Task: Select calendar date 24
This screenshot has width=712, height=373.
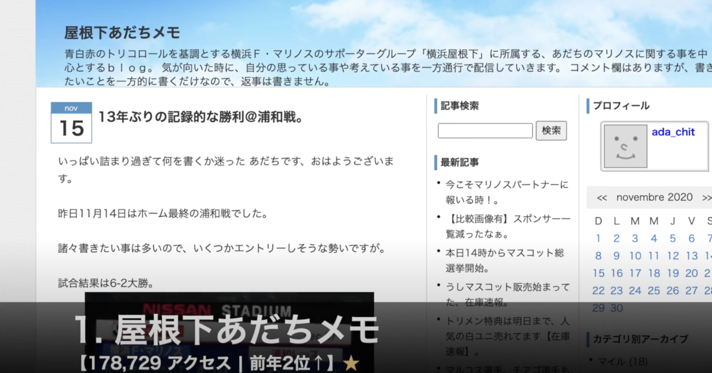Action: [x=635, y=291]
